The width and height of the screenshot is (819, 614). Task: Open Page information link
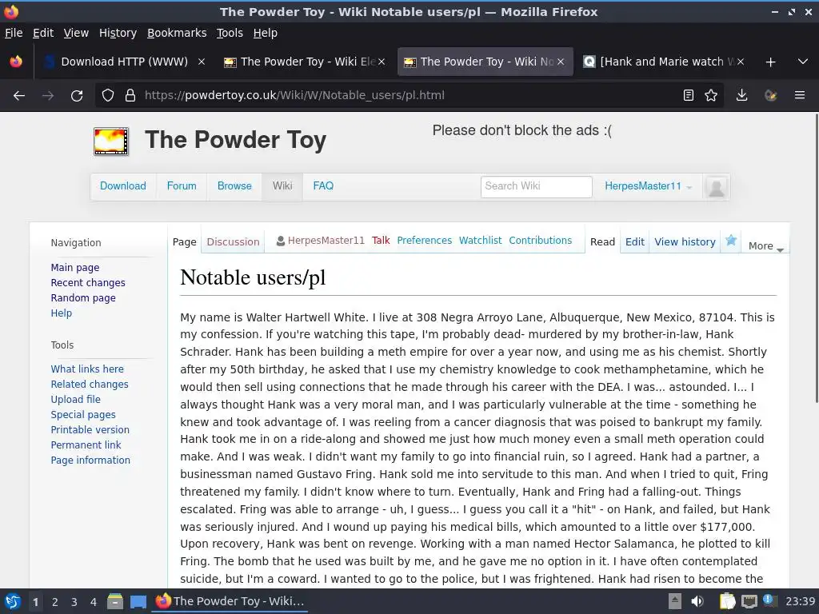click(90, 460)
